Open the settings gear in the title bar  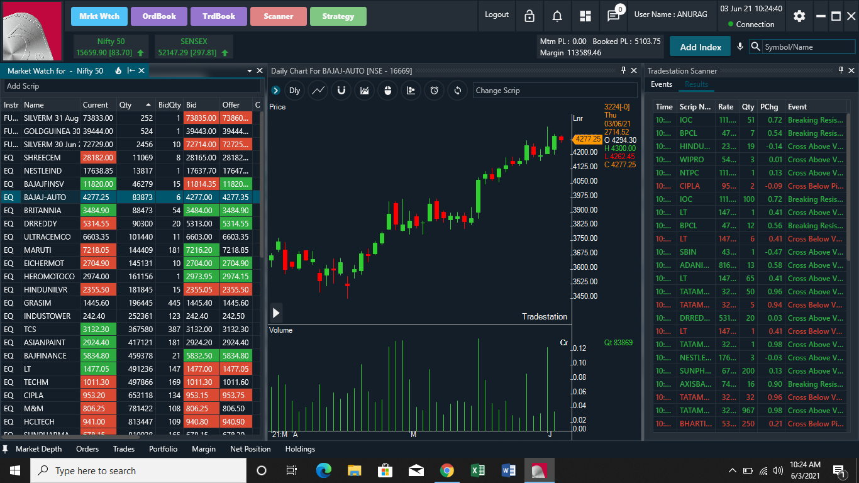click(x=799, y=16)
